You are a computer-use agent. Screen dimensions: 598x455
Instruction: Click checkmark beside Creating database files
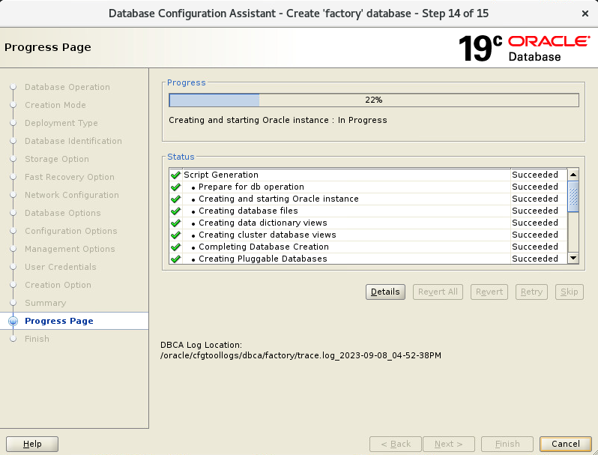tap(175, 211)
